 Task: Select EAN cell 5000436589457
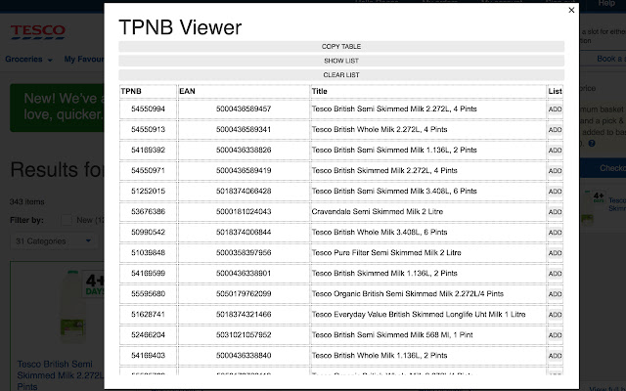[x=244, y=109]
